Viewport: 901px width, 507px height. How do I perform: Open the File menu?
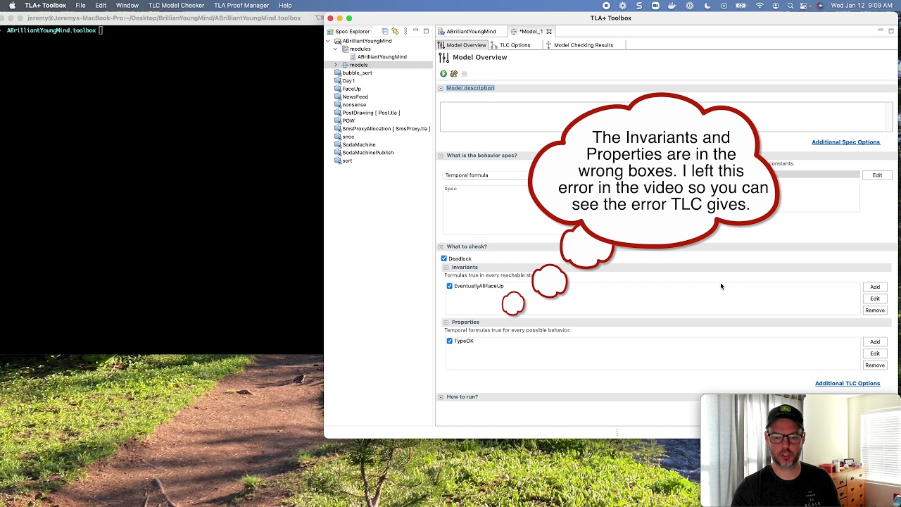[x=80, y=6]
